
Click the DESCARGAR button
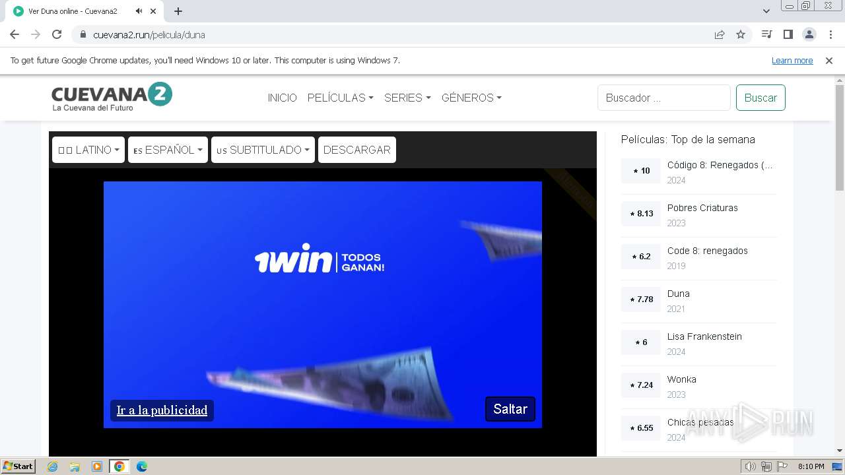pos(357,150)
